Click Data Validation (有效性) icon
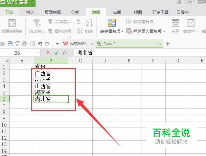Viewport: 206px width, 156px height. click(x=191, y=23)
